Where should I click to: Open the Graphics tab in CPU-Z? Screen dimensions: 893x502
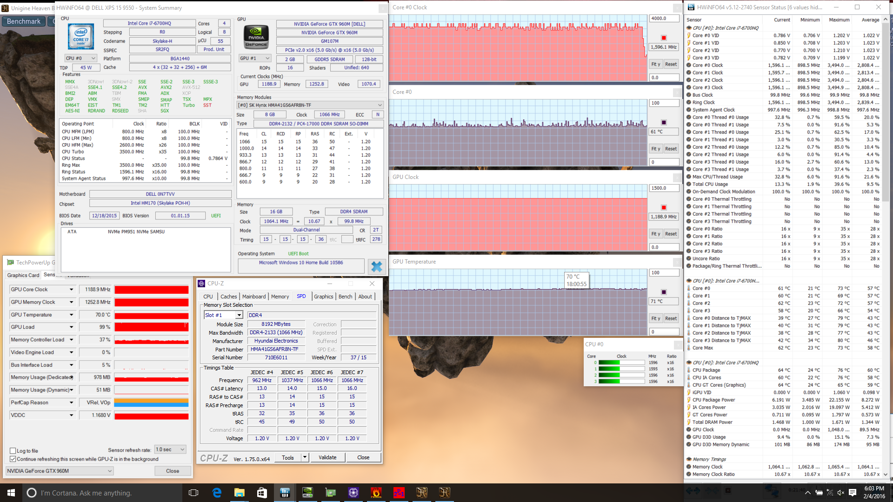point(324,297)
